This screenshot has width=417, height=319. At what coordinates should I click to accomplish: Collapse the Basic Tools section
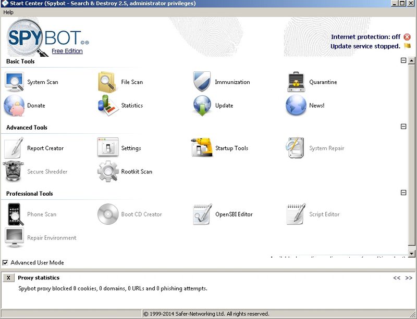[x=403, y=60]
